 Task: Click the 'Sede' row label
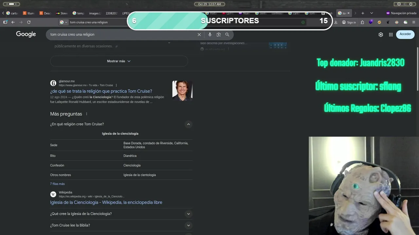click(x=54, y=145)
